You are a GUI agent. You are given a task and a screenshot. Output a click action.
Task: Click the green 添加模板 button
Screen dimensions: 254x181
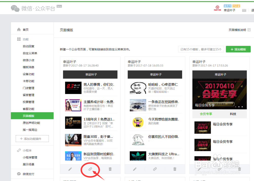pyautogui.click(x=238, y=49)
